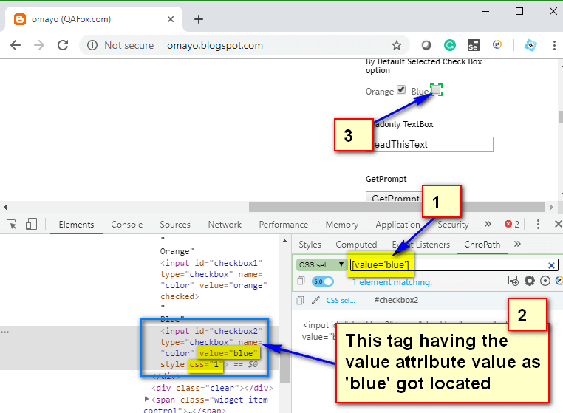
Task: Clear the ChroPath selector field
Action: click(551, 265)
